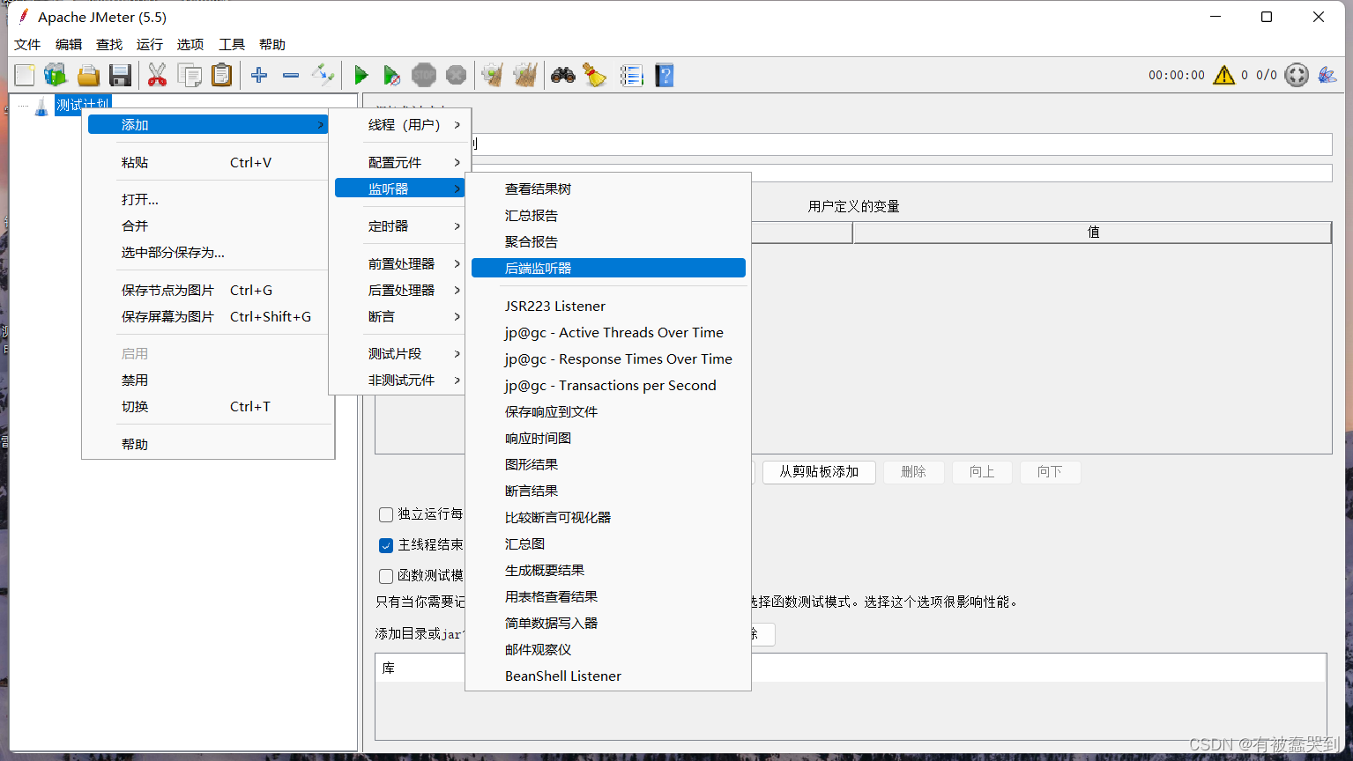Click the remote engines status icon
Image resolution: width=1353 pixels, height=761 pixels.
(1297, 76)
